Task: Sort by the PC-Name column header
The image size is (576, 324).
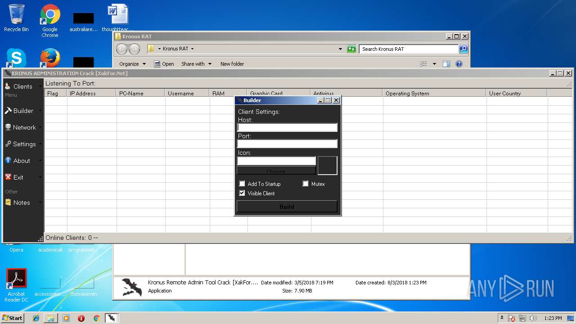Action: pos(140,93)
